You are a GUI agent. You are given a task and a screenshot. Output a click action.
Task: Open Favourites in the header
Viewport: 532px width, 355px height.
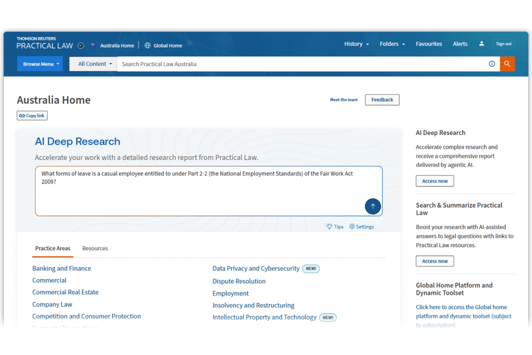(429, 44)
